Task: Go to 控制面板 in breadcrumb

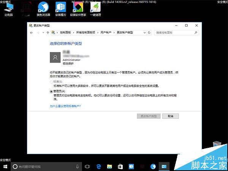Action: click(x=65, y=33)
